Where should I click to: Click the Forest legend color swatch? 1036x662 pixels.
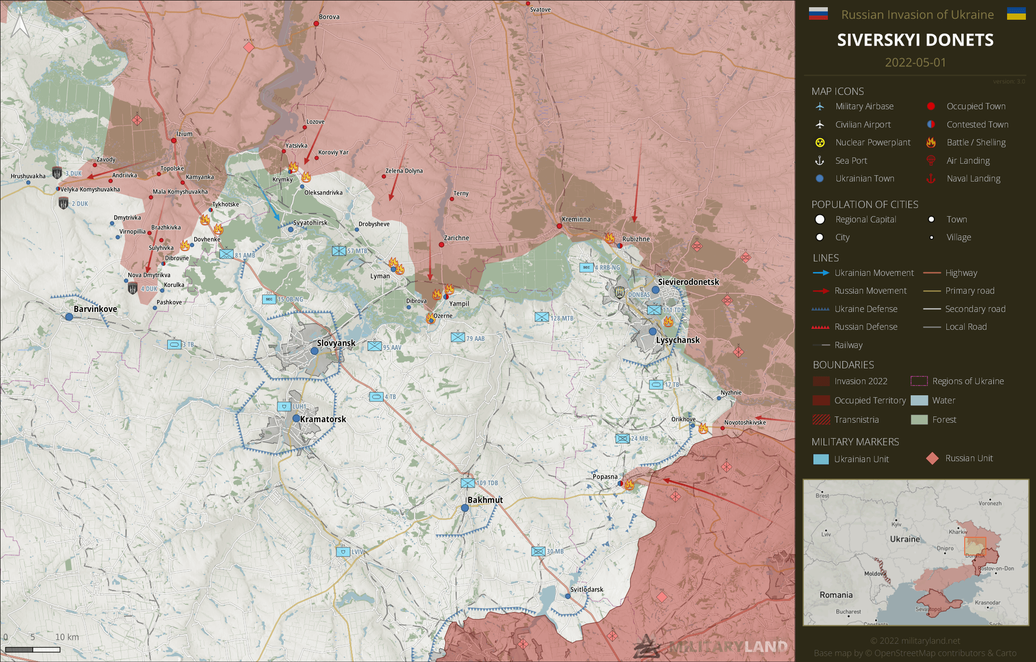pyautogui.click(x=919, y=420)
